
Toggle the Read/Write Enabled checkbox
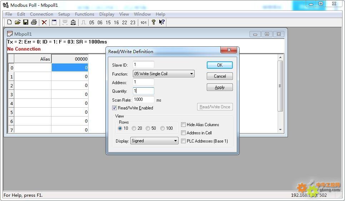(x=114, y=108)
